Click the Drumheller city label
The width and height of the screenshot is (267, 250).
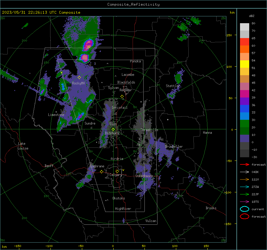point(174,147)
